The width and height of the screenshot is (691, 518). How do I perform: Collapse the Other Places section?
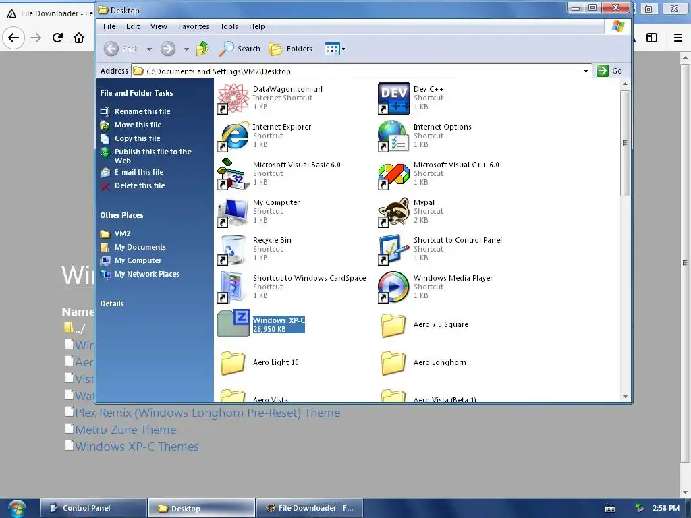tap(121, 215)
